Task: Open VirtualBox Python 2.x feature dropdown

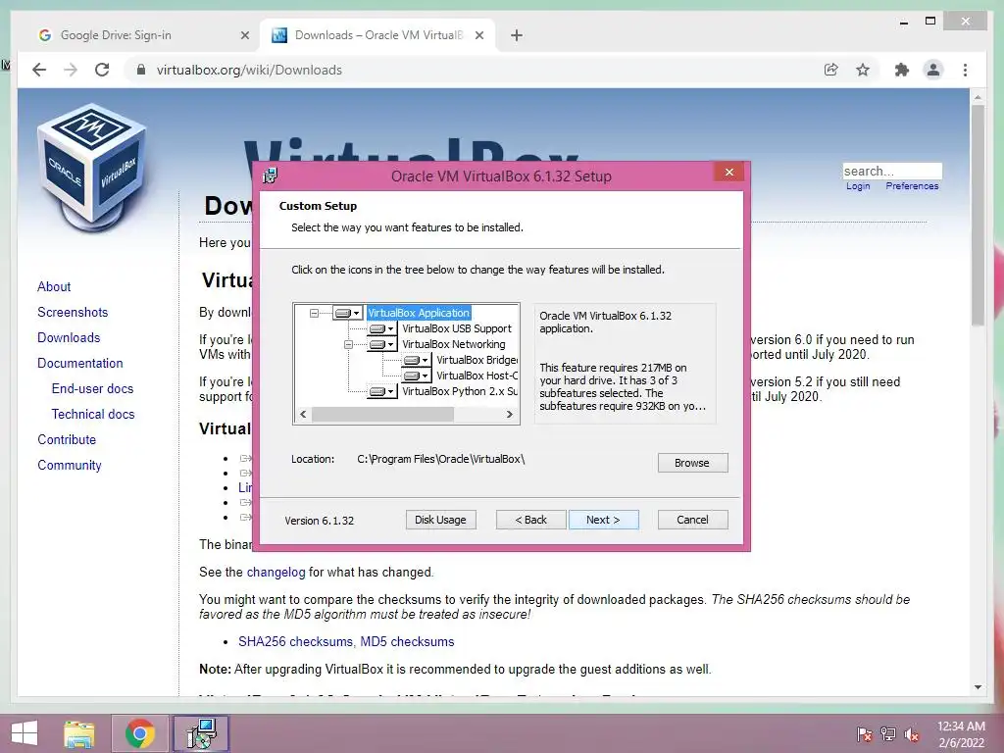Action: 382,391
